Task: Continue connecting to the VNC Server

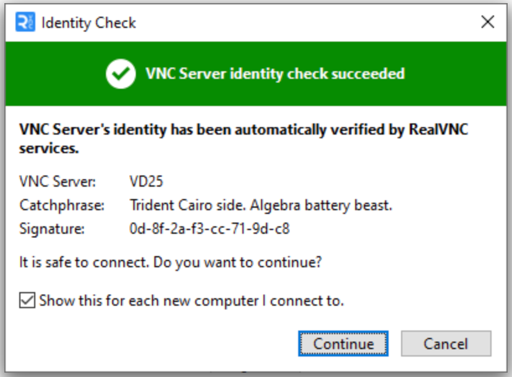Action: pyautogui.click(x=343, y=344)
